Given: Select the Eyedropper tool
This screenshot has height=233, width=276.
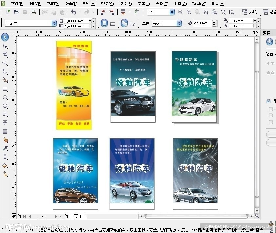Looking at the screenshot, I should (5, 148).
